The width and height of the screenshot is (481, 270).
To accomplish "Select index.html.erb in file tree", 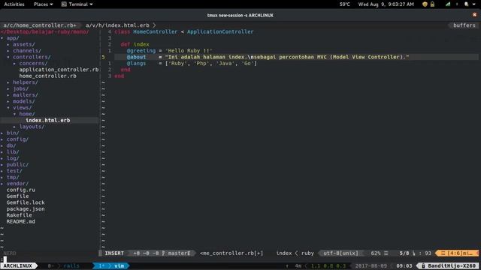I will [48, 120].
